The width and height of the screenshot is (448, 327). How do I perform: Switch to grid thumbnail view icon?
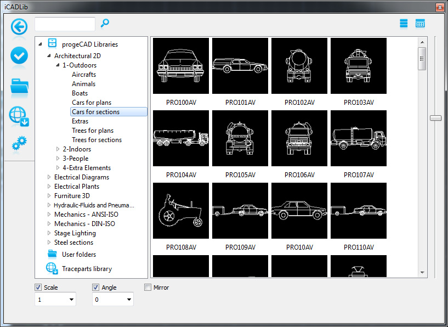pyautogui.click(x=420, y=24)
